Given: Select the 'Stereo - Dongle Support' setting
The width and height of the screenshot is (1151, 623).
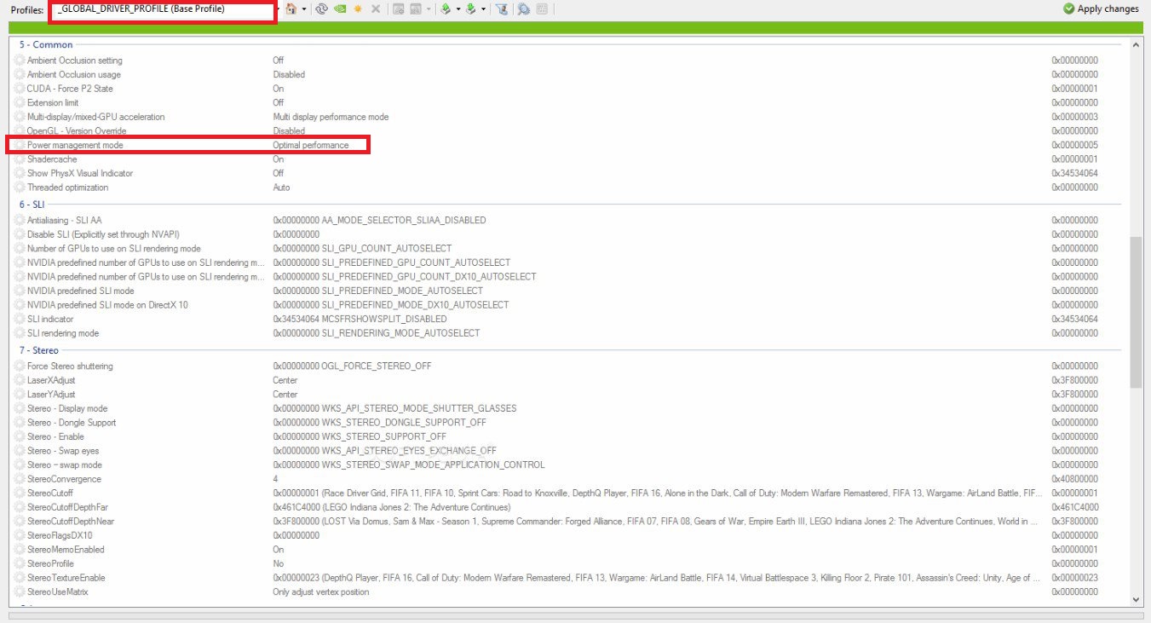Looking at the screenshot, I should pos(72,423).
